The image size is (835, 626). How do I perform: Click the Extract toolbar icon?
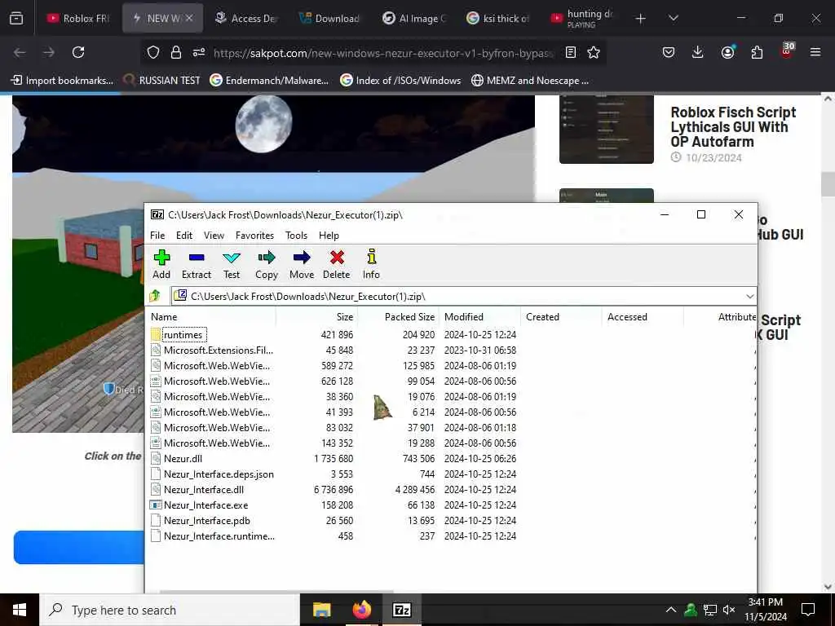pyautogui.click(x=197, y=265)
